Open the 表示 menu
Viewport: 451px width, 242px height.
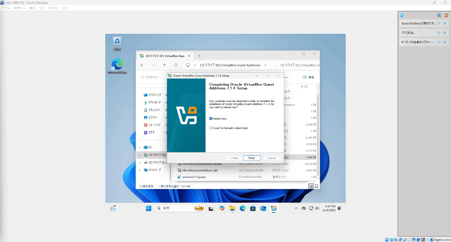(32, 8)
